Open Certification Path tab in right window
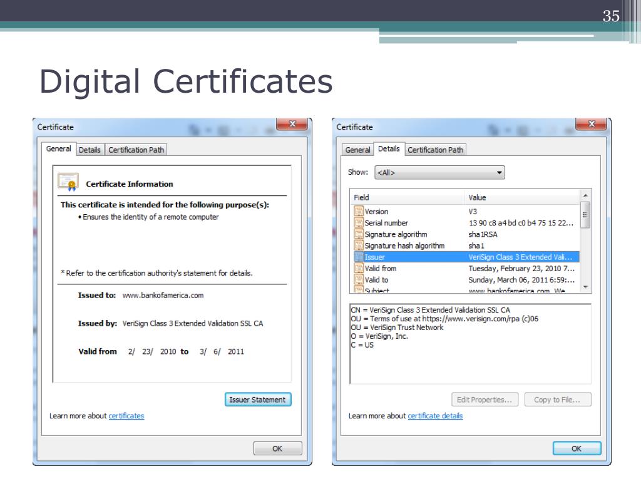This screenshot has width=641, height=481. (x=436, y=150)
